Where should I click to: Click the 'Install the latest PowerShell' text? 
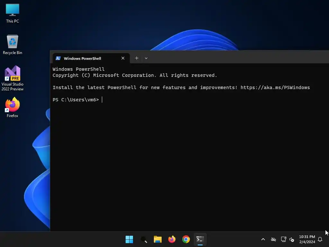coord(94,87)
